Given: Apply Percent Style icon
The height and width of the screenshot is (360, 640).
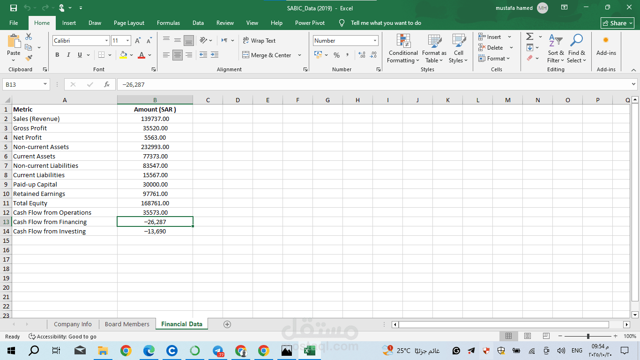Looking at the screenshot, I should (336, 55).
